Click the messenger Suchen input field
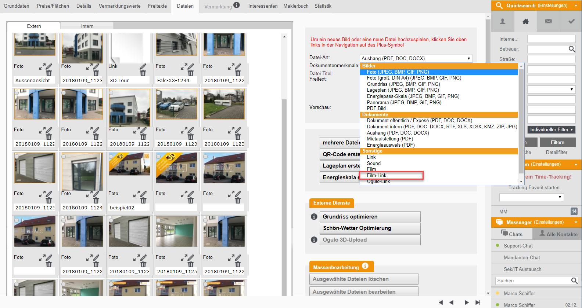 pos(533,281)
